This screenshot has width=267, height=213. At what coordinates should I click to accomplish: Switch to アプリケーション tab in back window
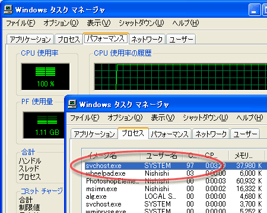(x=30, y=39)
